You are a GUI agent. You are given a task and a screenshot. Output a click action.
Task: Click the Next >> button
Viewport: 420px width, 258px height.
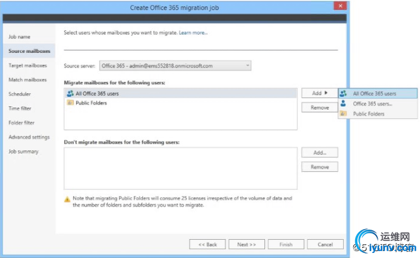(x=246, y=244)
